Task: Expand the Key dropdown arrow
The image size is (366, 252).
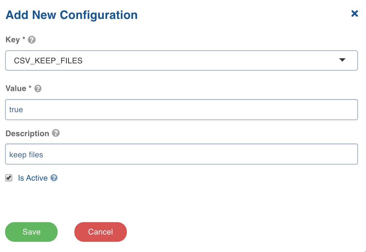Action: 342,60
